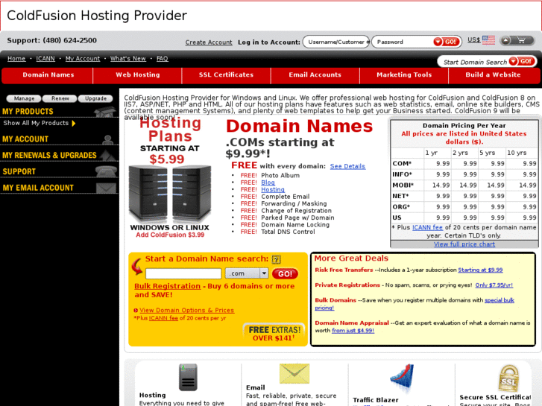Click the Hosting server icon at bottom

point(188,377)
